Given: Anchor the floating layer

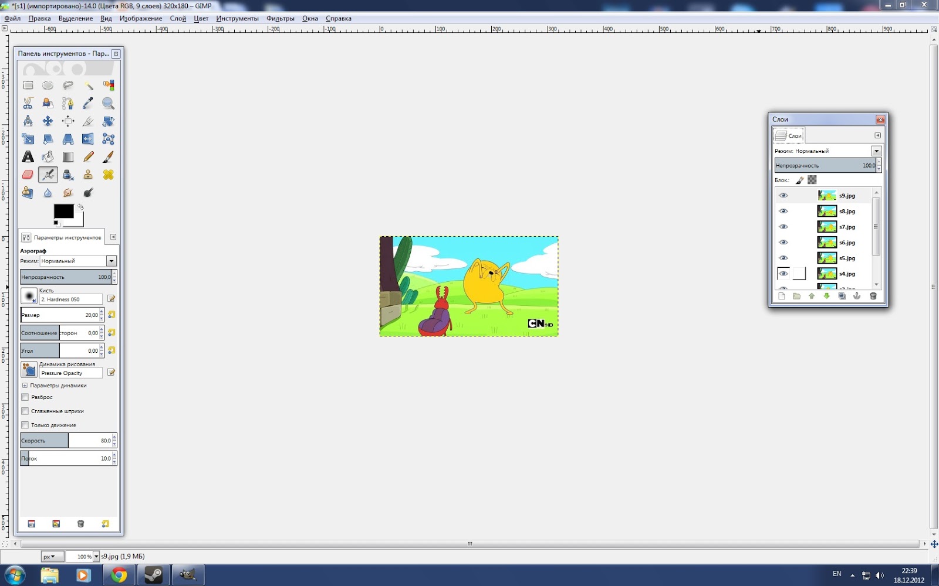Looking at the screenshot, I should pos(857,296).
